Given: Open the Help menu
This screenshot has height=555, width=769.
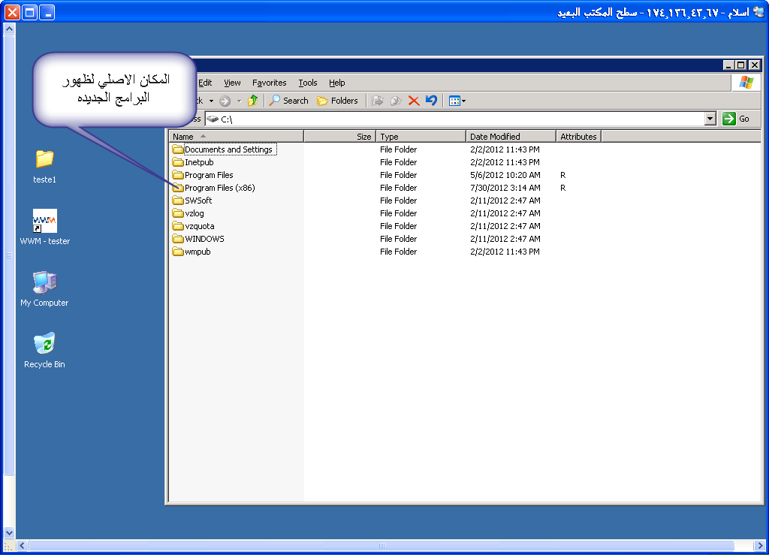Looking at the screenshot, I should 336,83.
